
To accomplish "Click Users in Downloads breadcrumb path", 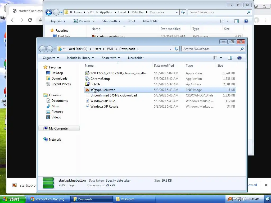I will pos(97,49).
